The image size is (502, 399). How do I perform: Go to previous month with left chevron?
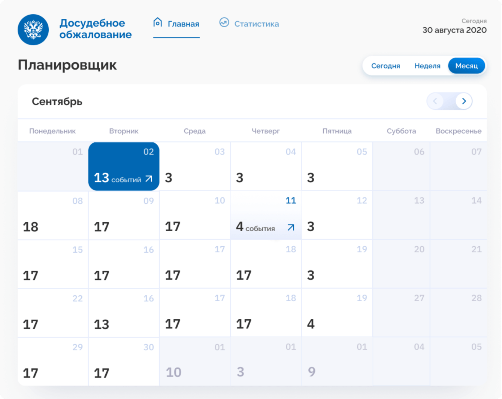point(435,101)
